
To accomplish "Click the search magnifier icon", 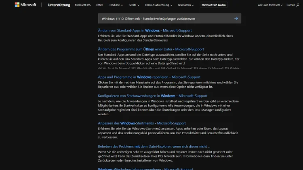I will pyautogui.click(x=298, y=5).
